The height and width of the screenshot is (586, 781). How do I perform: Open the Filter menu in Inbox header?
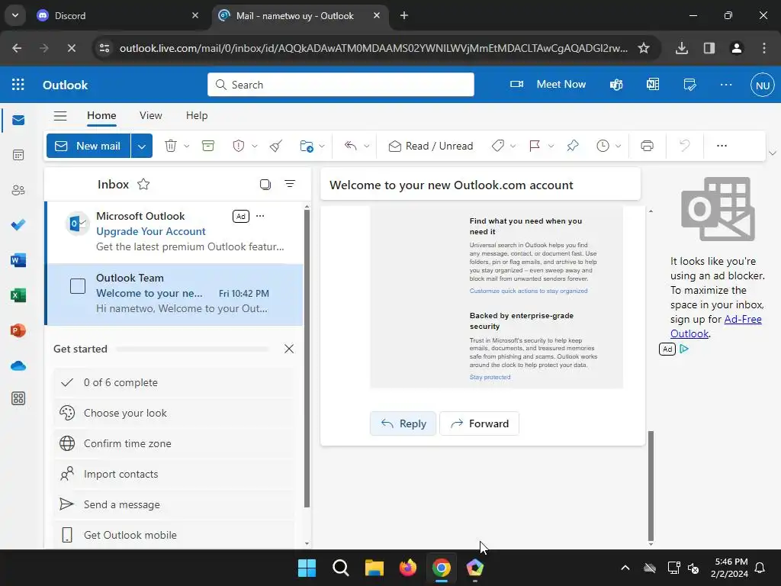[289, 184]
